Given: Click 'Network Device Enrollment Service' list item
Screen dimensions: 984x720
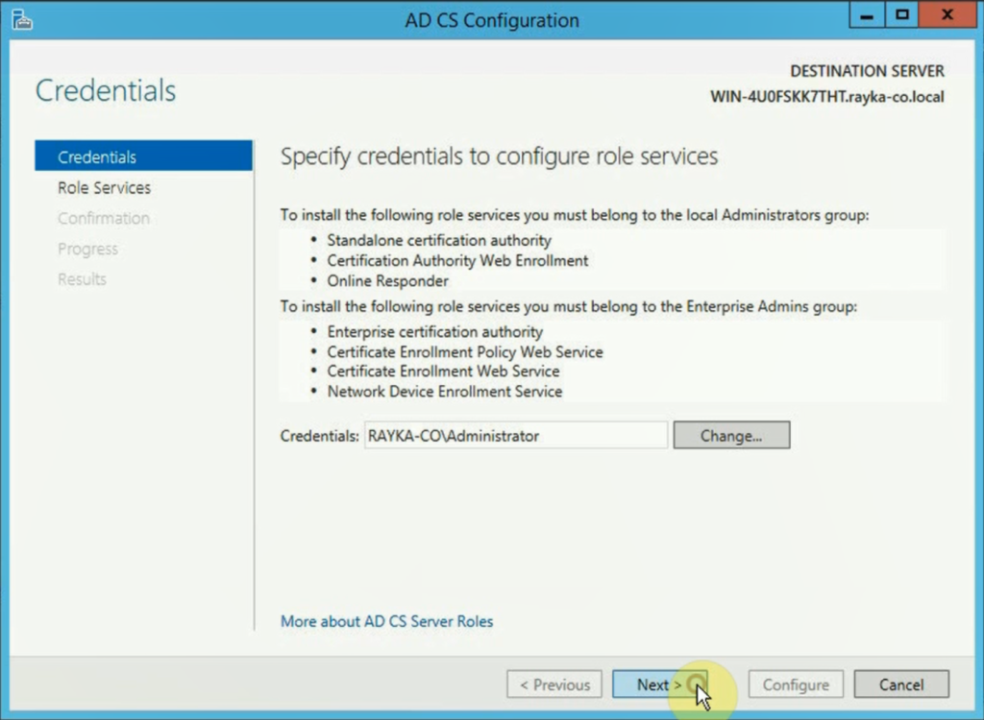Looking at the screenshot, I should point(444,392).
